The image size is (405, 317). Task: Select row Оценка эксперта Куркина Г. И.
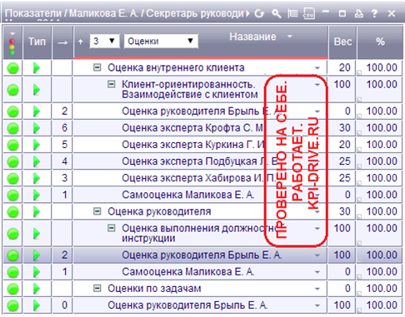pos(202,145)
